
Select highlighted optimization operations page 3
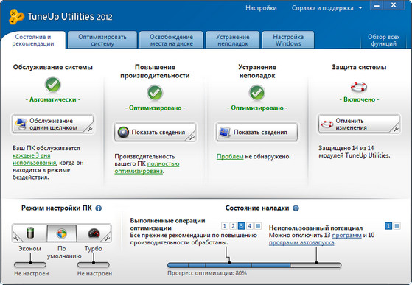241,225
